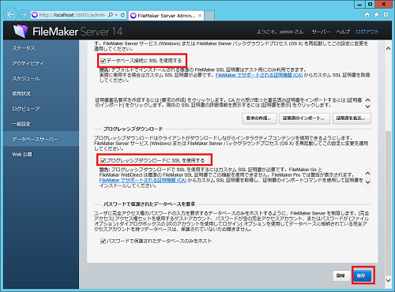This screenshot has width=395, height=292.
Task: Open スケジュール in the sidebar
Action: pos(26,78)
